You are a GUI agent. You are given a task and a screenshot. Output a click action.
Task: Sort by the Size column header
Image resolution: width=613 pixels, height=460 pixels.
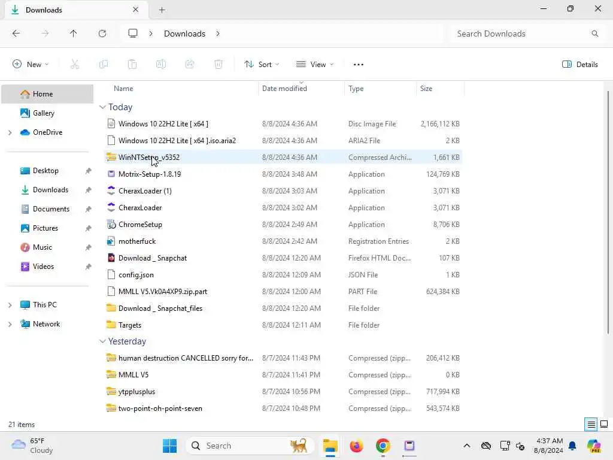point(426,89)
